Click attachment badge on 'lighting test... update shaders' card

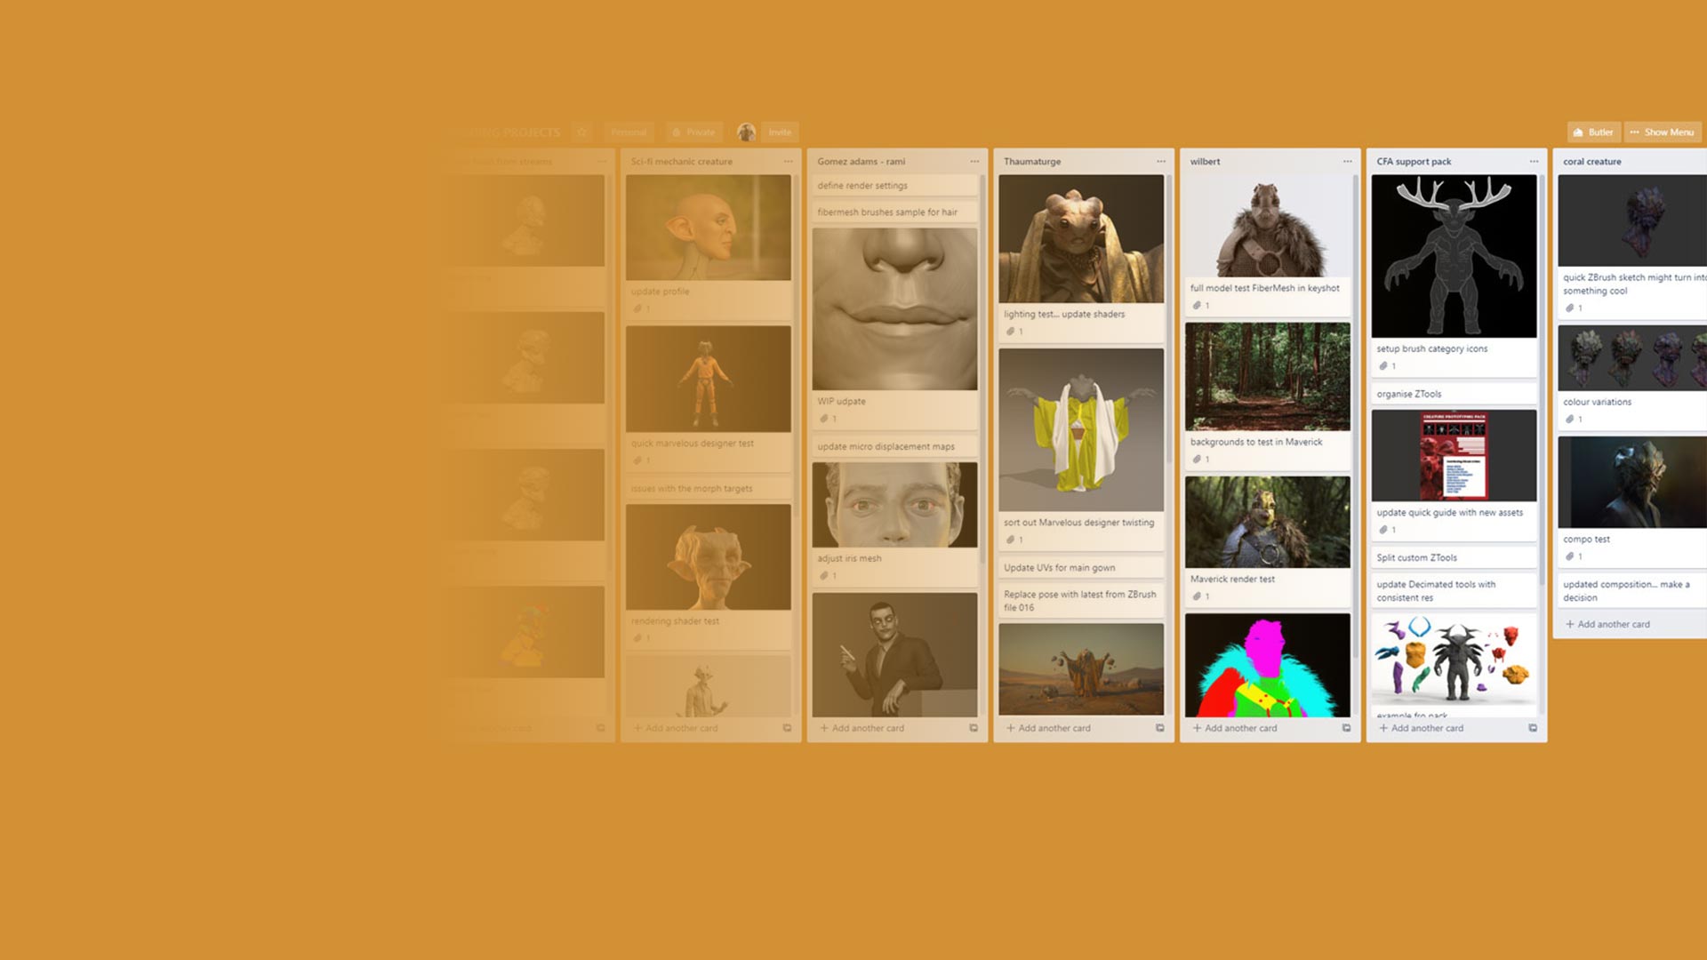click(1014, 332)
